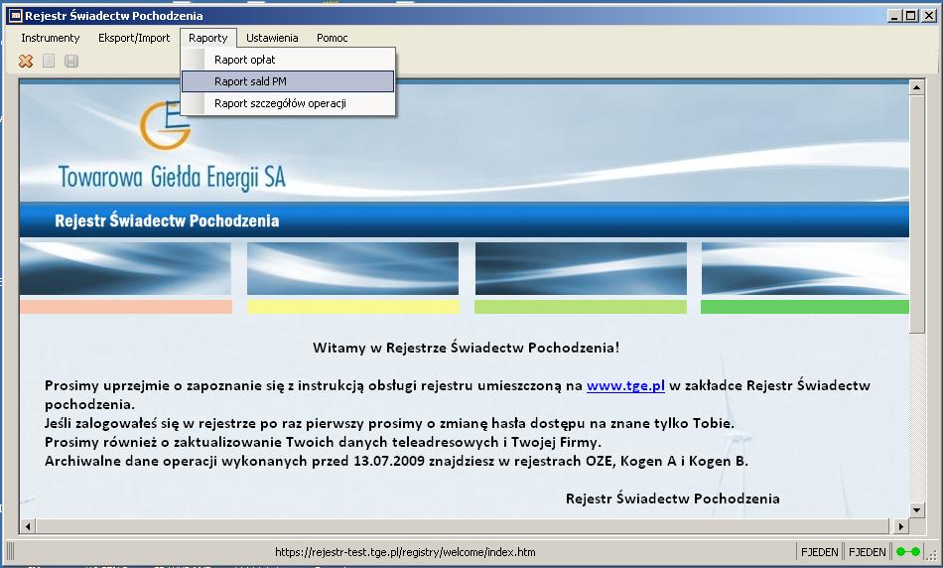The image size is (943, 568).
Task: Close the open Raporty menu
Action: click(208, 38)
